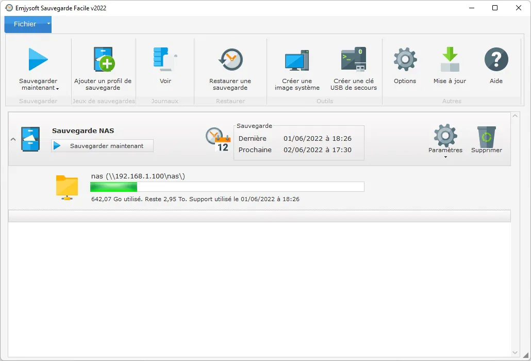Open the Sauvegarder maintenant ribbon dropdown arrow
The height and width of the screenshot is (361, 531).
(x=58, y=89)
